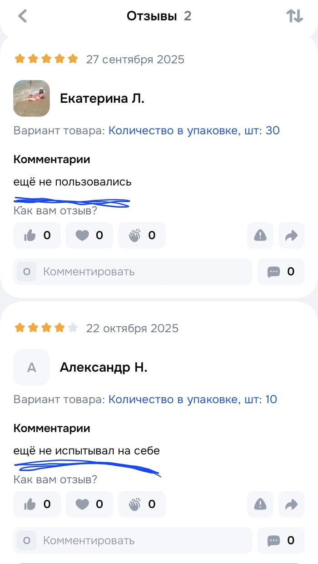Screen dimensions: 318x564
Task: Tap heart reaction on Екатерина Л.'s review
Action: click(89, 235)
